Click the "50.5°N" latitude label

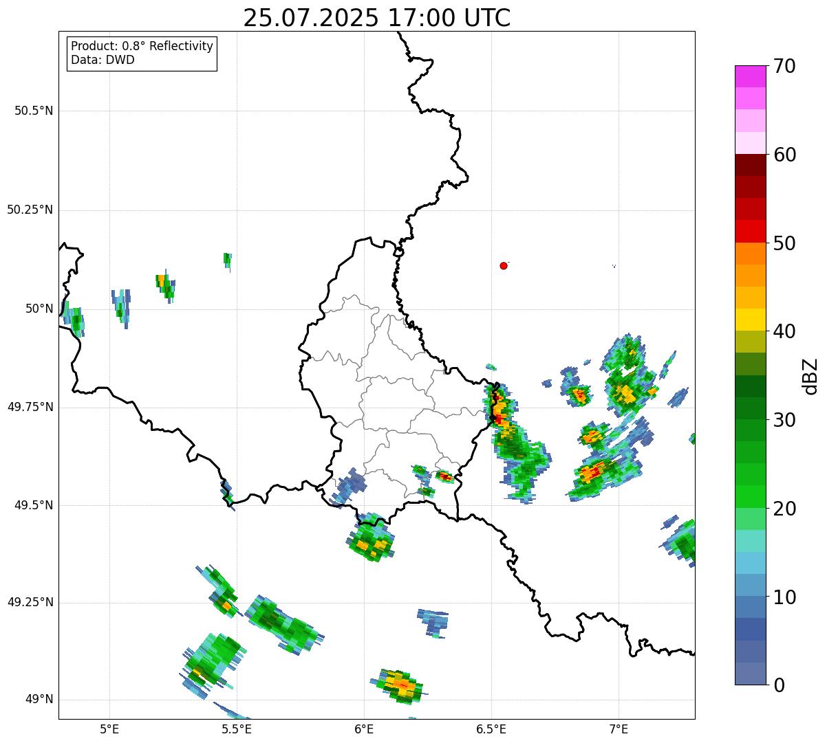coord(34,111)
